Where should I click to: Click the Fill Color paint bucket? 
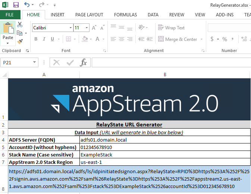pos(85,39)
